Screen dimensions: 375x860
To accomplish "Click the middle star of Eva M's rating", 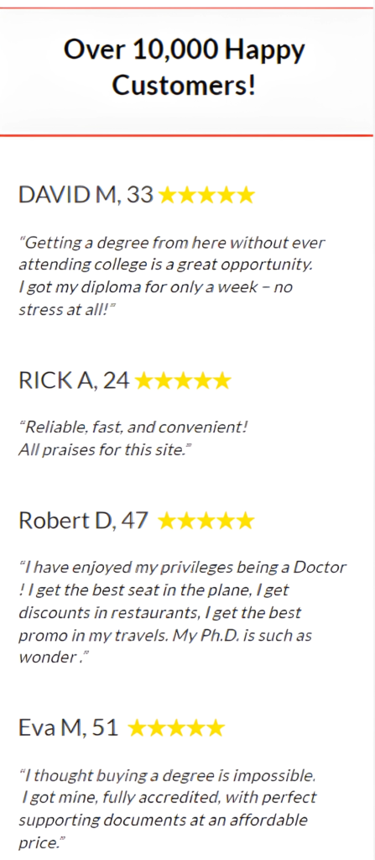I will click(x=176, y=728).
